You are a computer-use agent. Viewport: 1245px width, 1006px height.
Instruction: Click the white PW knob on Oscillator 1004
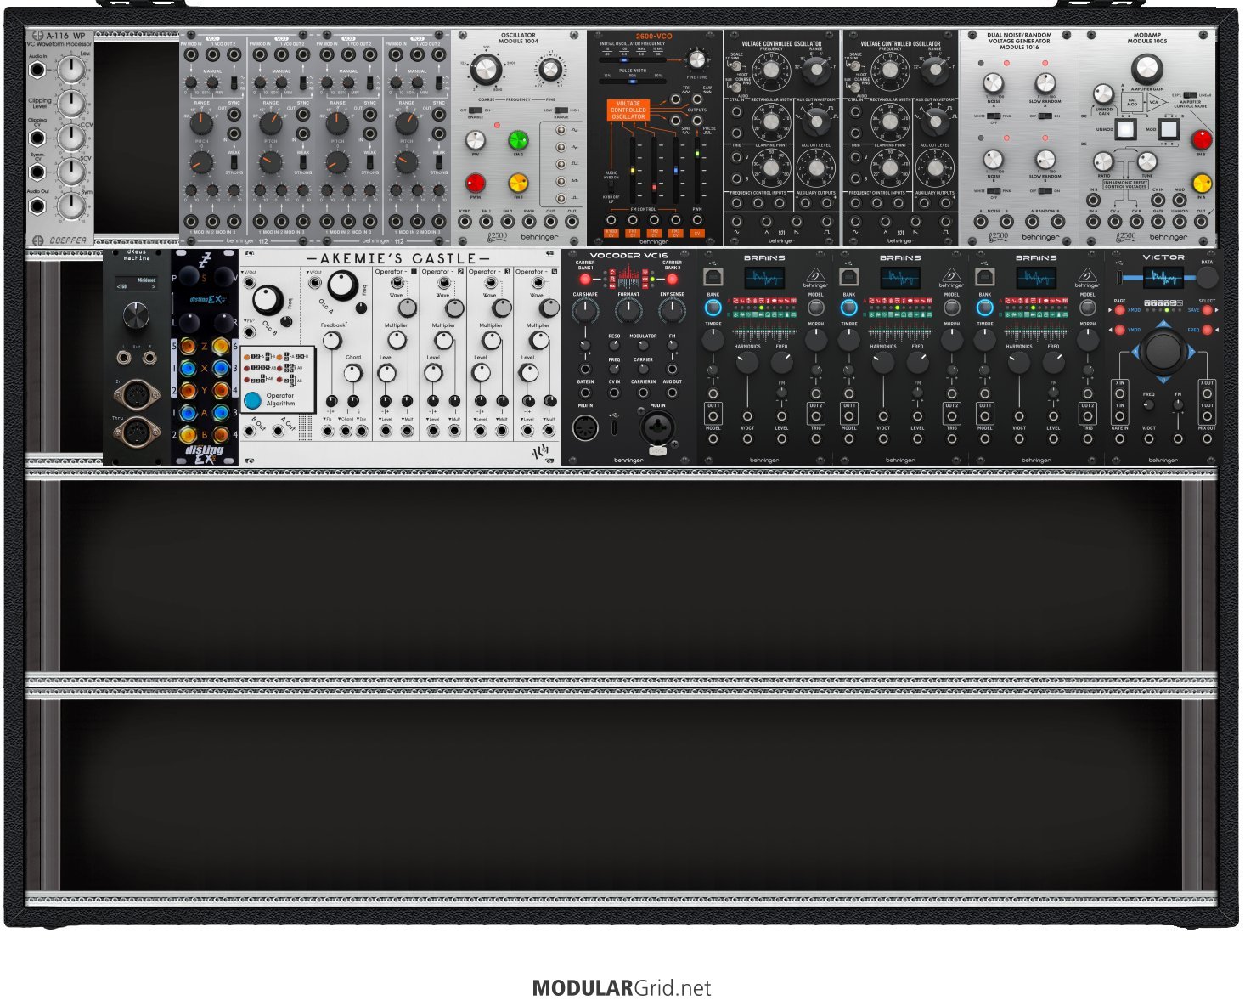476,140
